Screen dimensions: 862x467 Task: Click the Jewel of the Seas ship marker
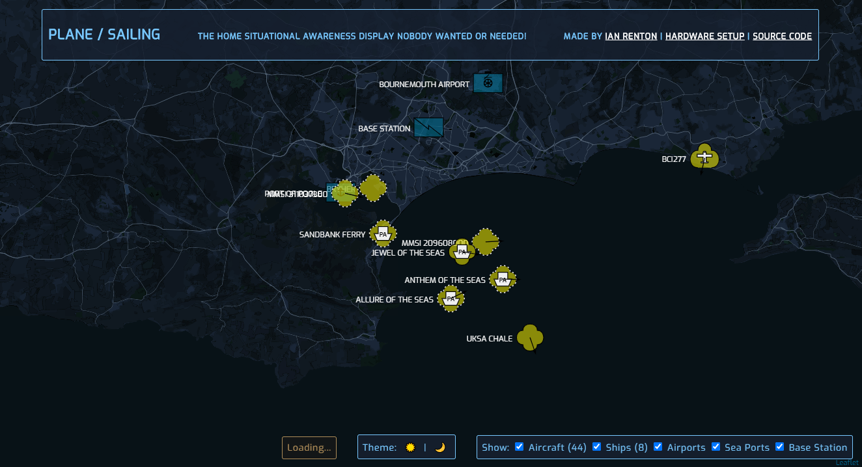pyautogui.click(x=462, y=252)
